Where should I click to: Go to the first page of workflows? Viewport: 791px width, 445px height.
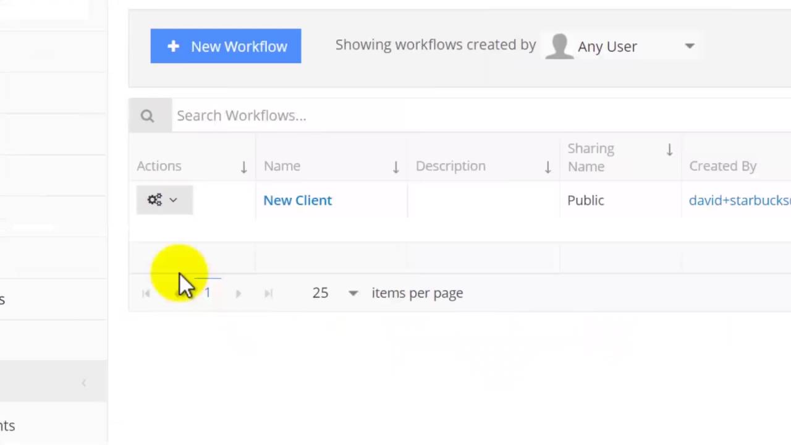(x=146, y=294)
